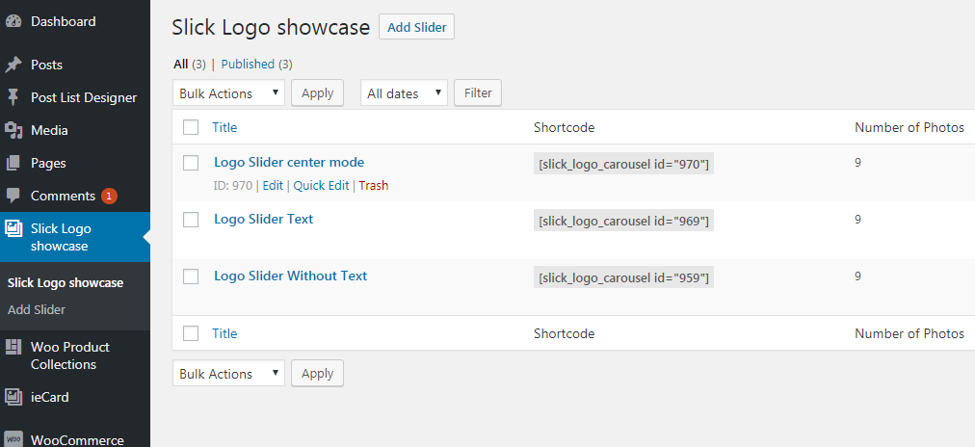Show the Published sliders view

(248, 65)
